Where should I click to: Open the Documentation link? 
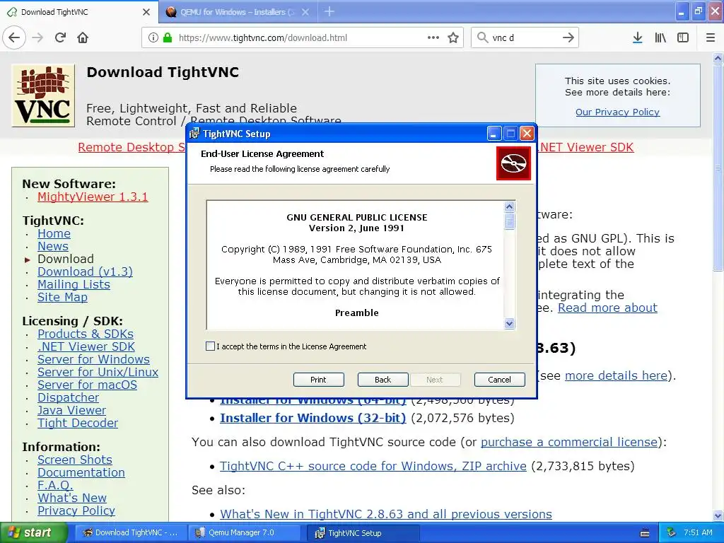81,472
